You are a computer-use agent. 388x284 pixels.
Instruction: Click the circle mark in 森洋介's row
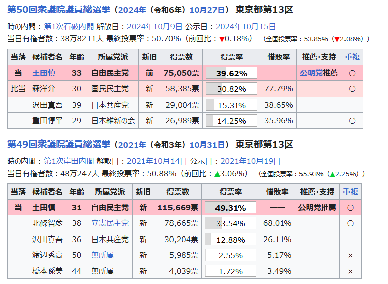pos(352,89)
